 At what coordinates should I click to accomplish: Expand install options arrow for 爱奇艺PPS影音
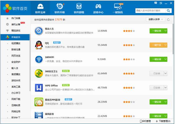click(166, 102)
